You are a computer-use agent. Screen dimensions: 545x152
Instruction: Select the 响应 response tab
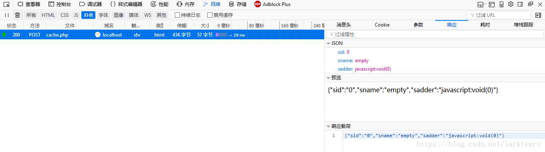point(452,25)
